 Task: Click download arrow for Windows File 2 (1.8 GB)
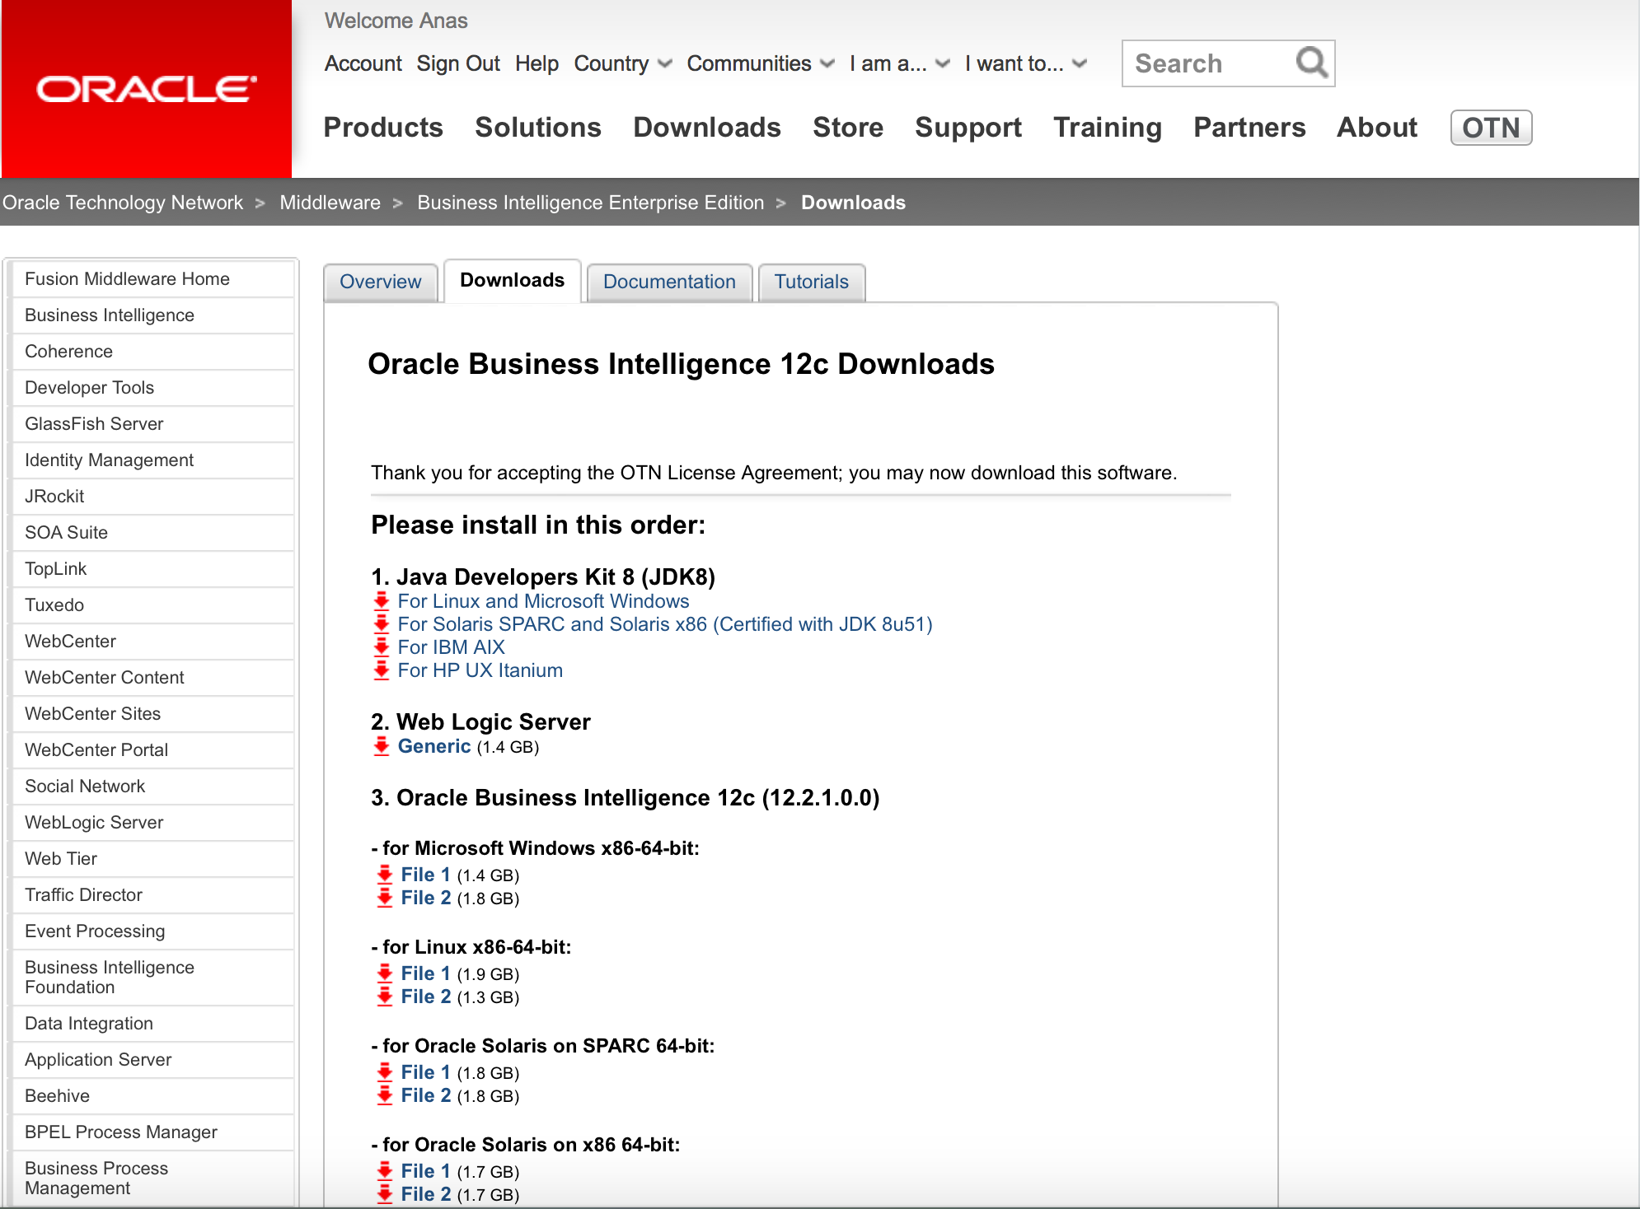click(384, 898)
